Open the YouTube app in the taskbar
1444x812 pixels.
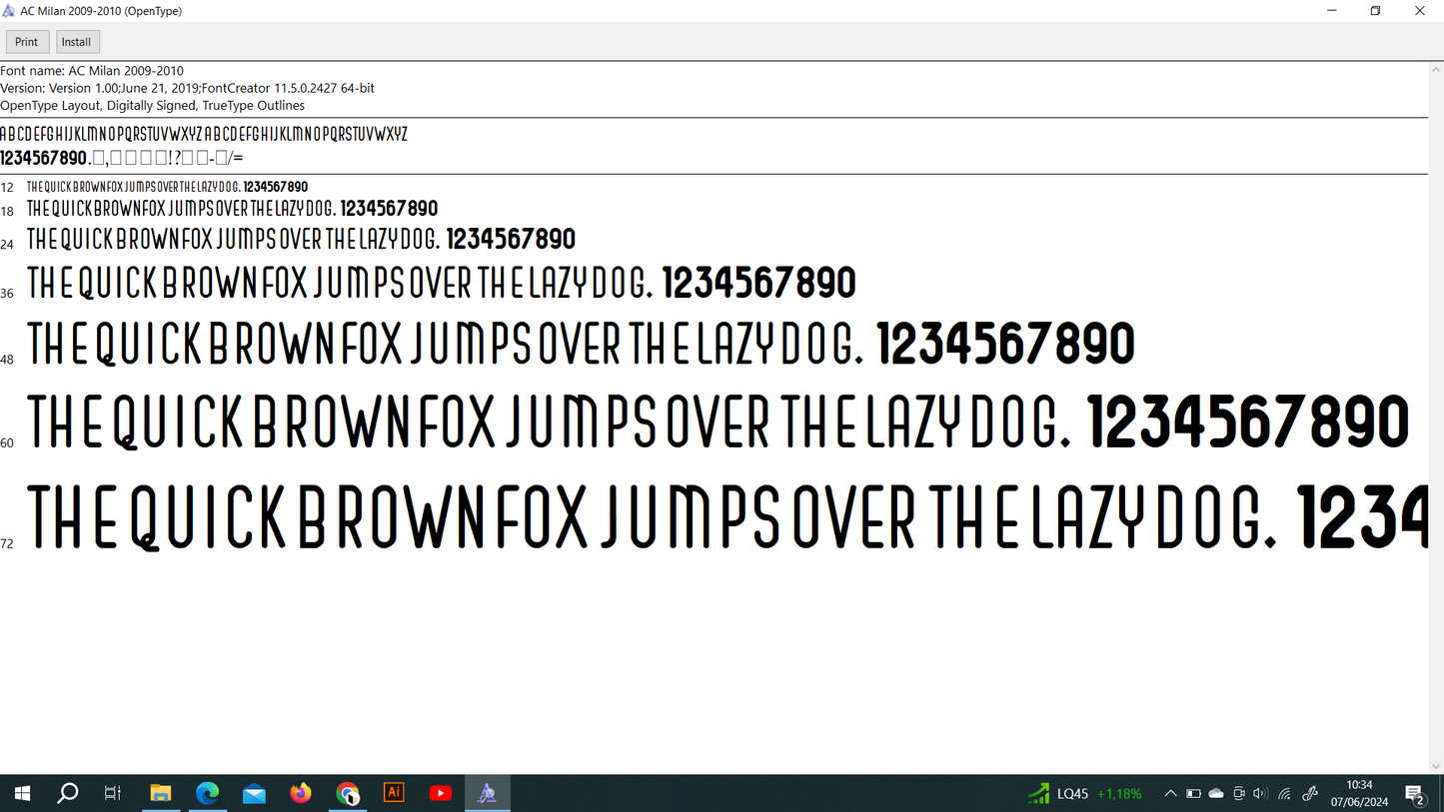[441, 793]
